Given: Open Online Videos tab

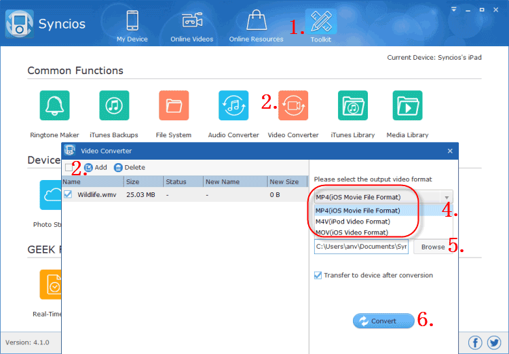Looking at the screenshot, I should tap(192, 26).
